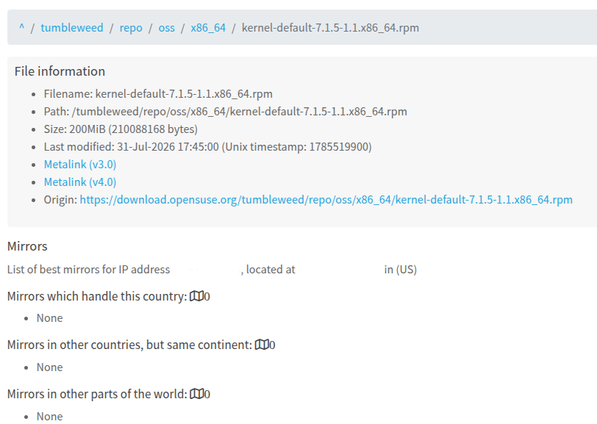Image resolution: width=597 pixels, height=424 pixels.
Task: Click the 'List of best mirrors' text
Action: [88, 270]
